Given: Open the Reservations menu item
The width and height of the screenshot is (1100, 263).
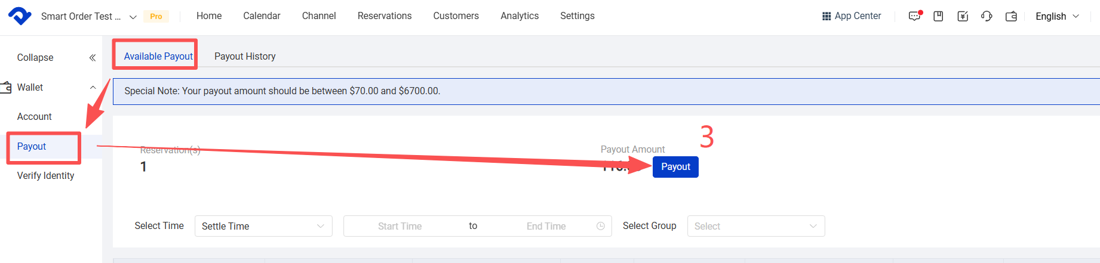Looking at the screenshot, I should (x=385, y=16).
